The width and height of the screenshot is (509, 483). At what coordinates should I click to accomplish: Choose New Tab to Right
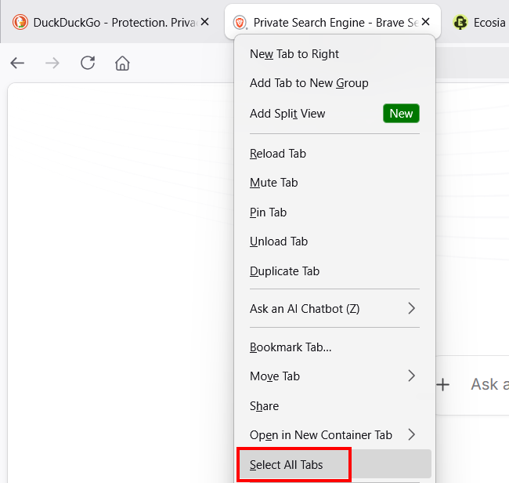[x=334, y=54]
